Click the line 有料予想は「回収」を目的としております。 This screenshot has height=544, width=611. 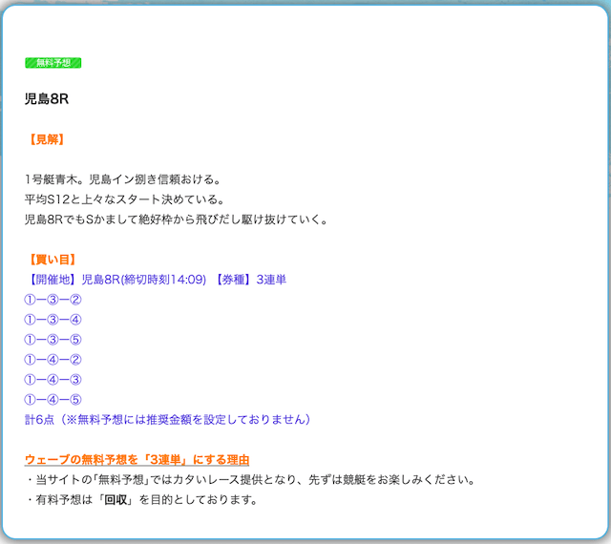click(142, 499)
